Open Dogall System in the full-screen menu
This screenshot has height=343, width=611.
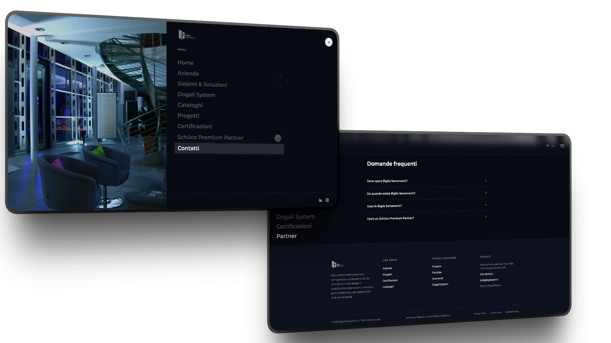pos(196,95)
